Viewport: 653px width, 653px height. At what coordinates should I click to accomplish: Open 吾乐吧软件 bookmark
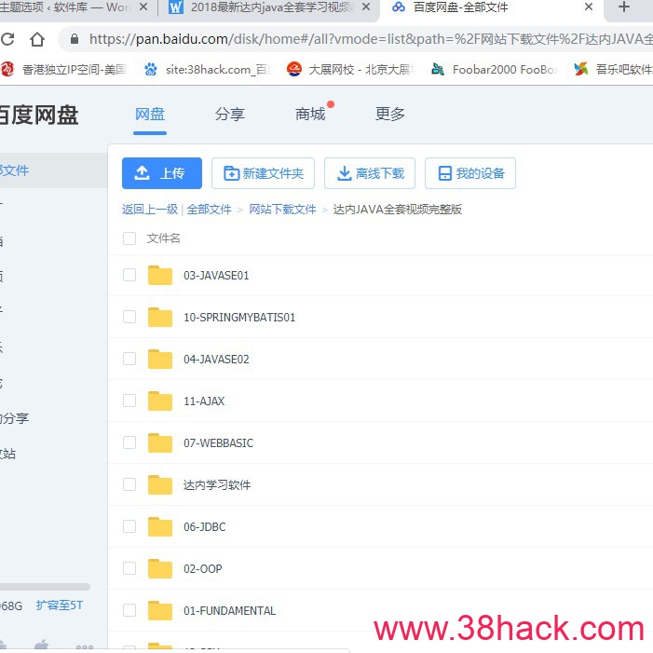613,70
